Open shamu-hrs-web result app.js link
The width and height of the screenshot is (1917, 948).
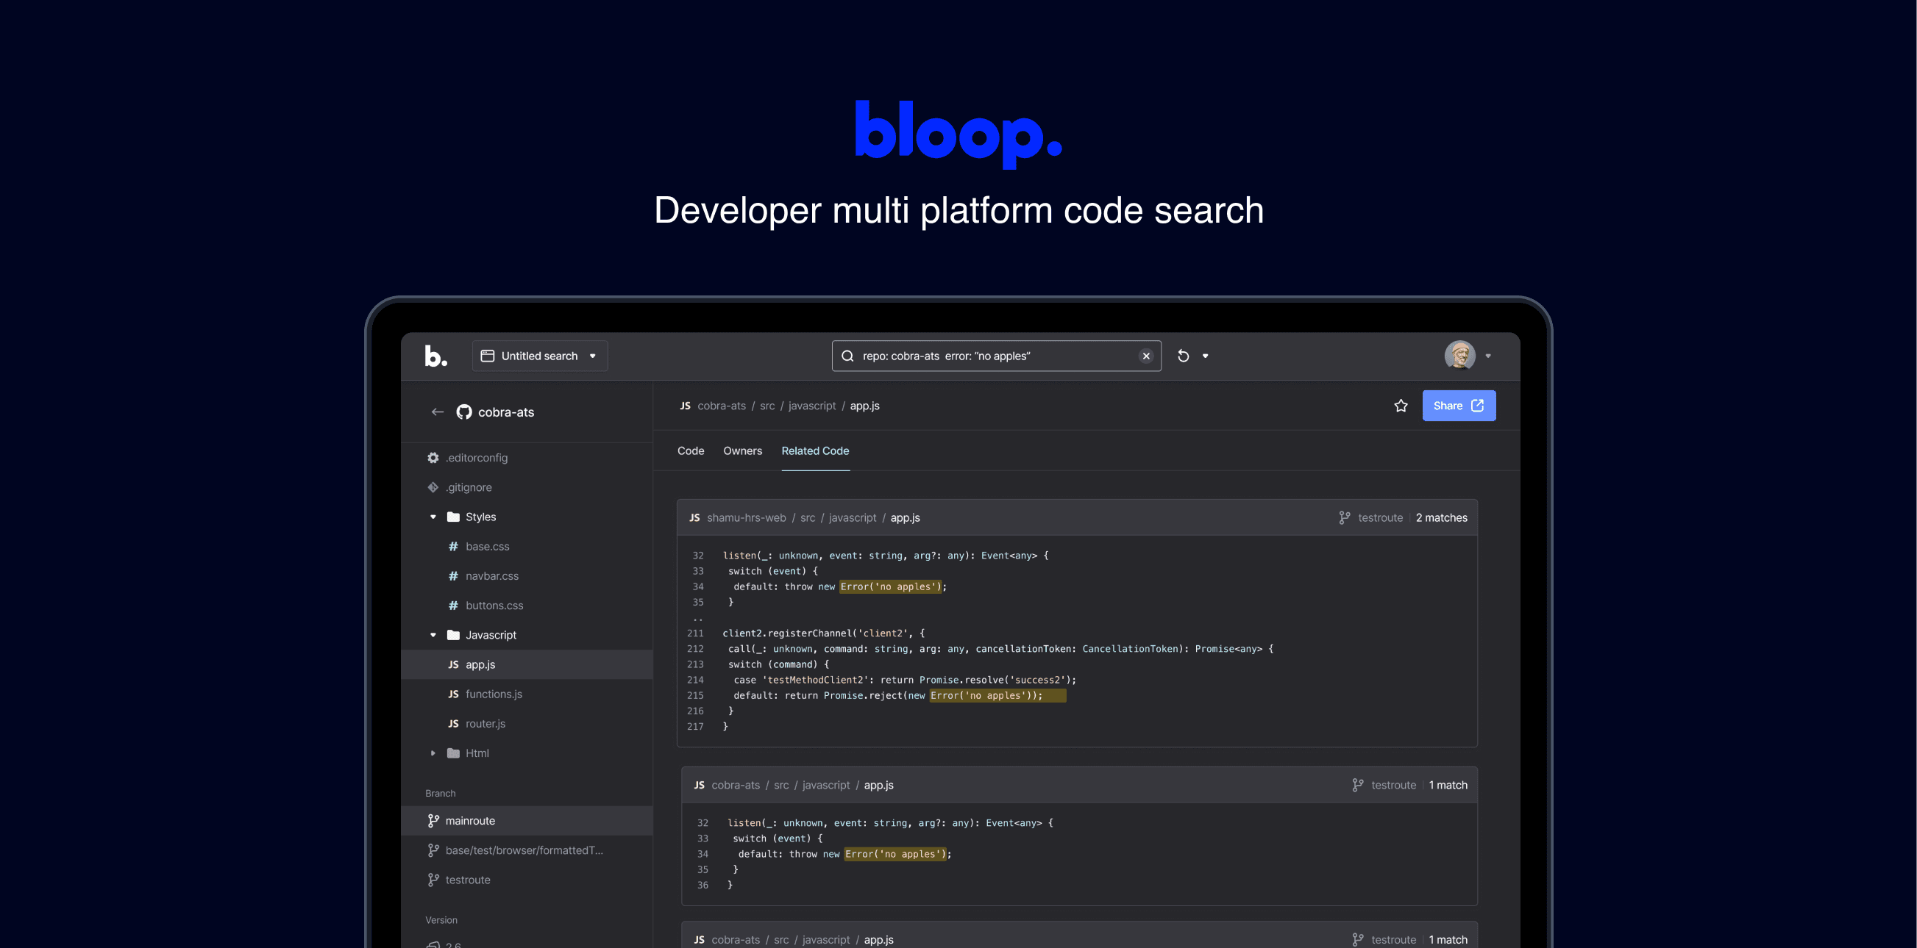coord(905,517)
